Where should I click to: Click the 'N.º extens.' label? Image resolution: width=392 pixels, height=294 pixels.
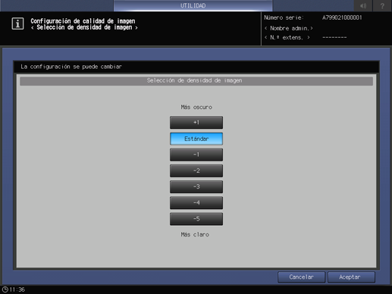pos(287,38)
